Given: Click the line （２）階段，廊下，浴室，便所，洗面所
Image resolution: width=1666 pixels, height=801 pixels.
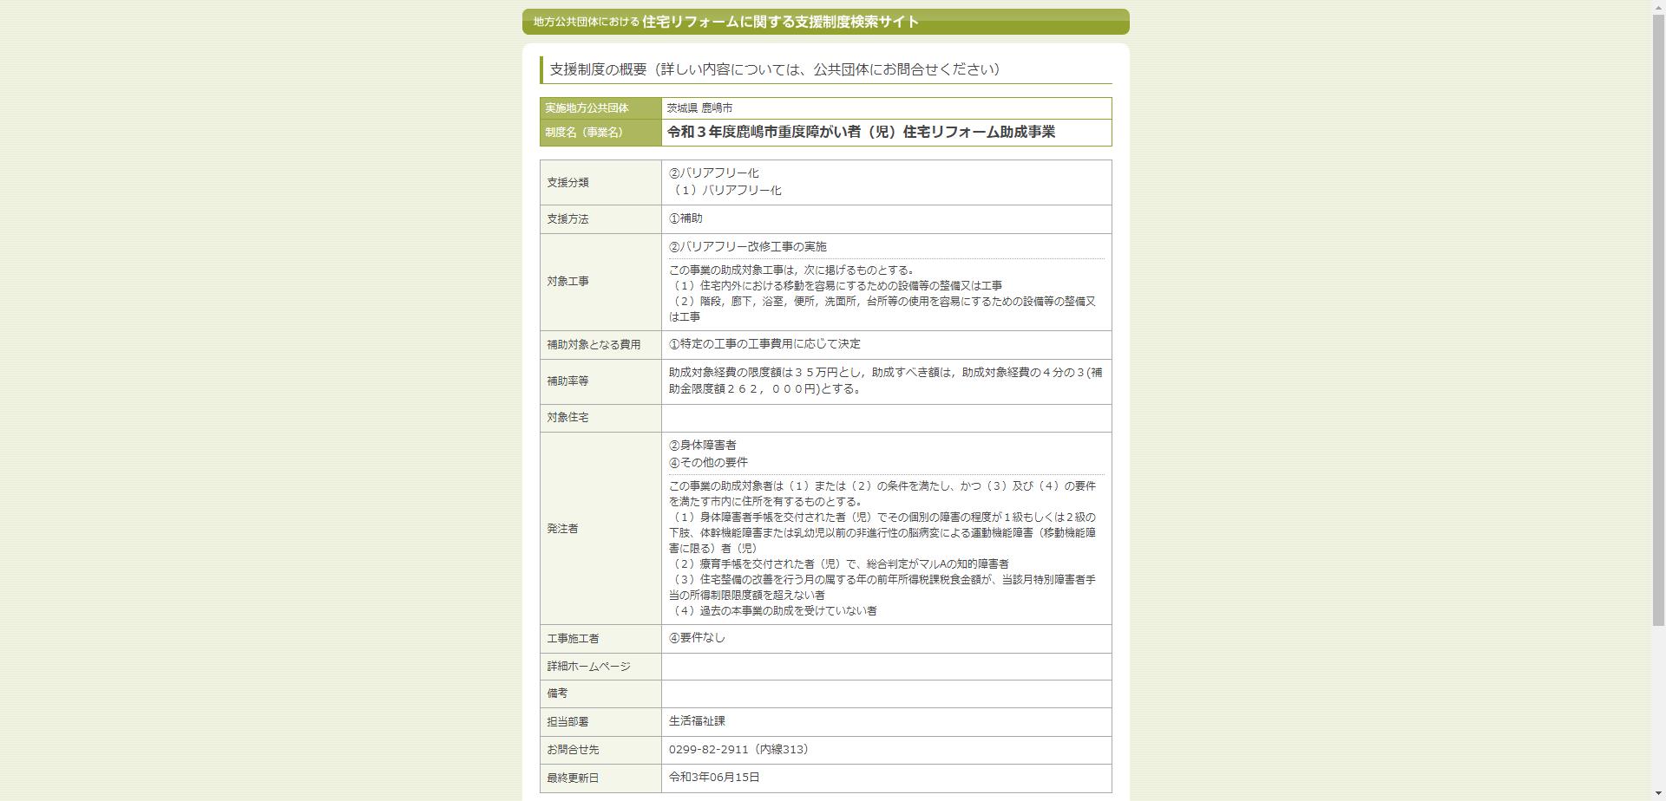Looking at the screenshot, I should click(x=882, y=309).
